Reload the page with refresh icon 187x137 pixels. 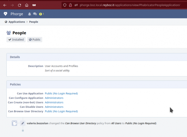pyautogui.click(x=20, y=5)
